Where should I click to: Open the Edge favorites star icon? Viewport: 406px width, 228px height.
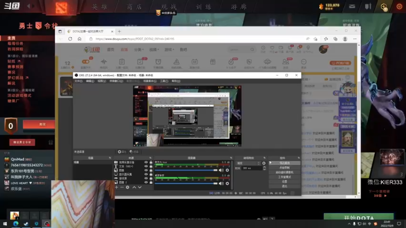click(326, 39)
